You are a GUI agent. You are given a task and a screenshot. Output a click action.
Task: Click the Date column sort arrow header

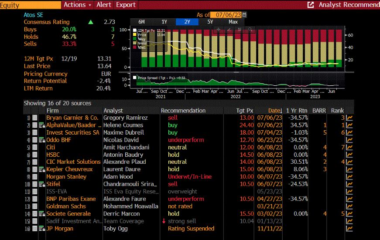[x=275, y=111]
